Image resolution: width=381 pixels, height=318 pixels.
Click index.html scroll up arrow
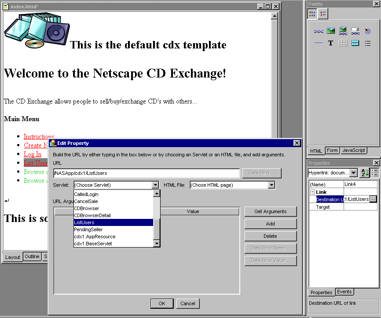(x=275, y=16)
